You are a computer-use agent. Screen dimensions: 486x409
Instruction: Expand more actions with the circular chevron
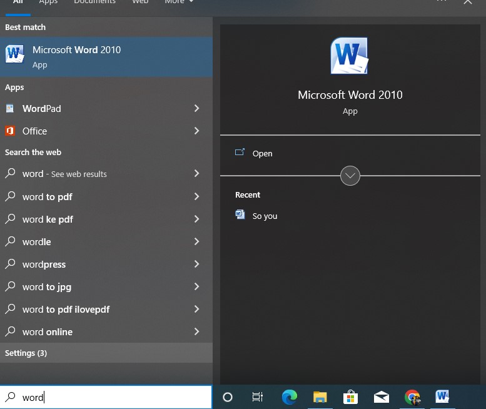click(x=350, y=176)
